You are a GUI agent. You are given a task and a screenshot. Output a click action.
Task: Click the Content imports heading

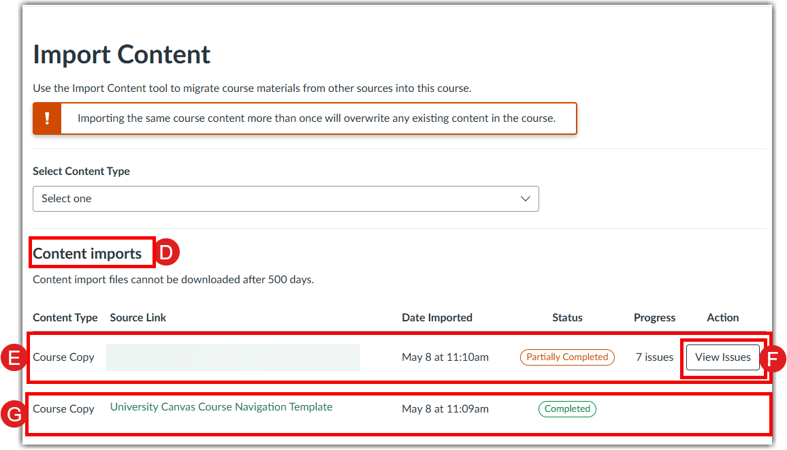88,254
